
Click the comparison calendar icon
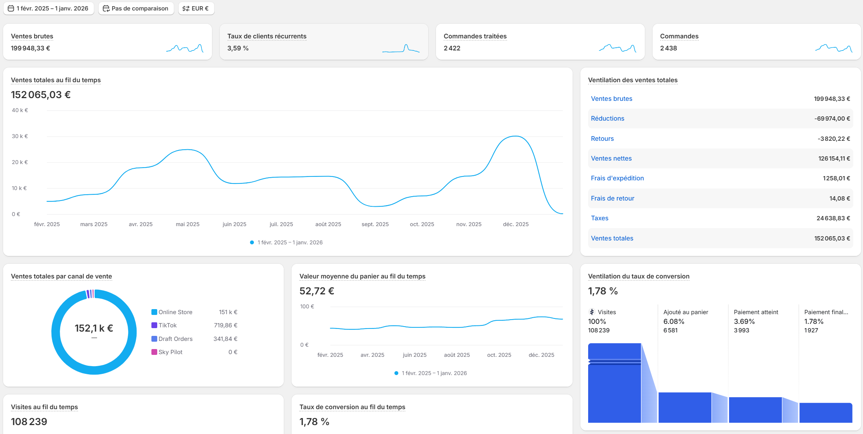click(x=106, y=9)
